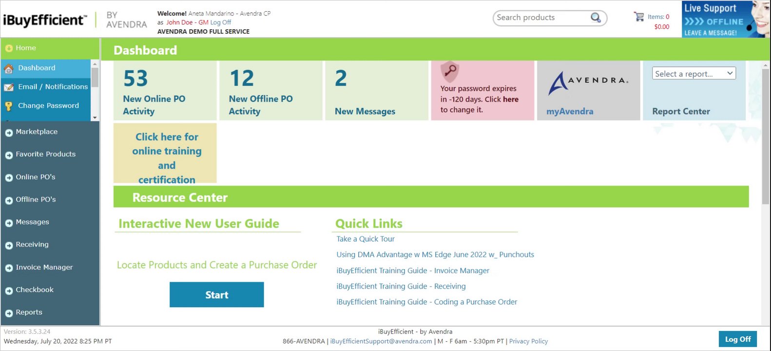The width and height of the screenshot is (771, 351).
Task: Click the Home plus icon in sidebar
Action: click(x=9, y=48)
